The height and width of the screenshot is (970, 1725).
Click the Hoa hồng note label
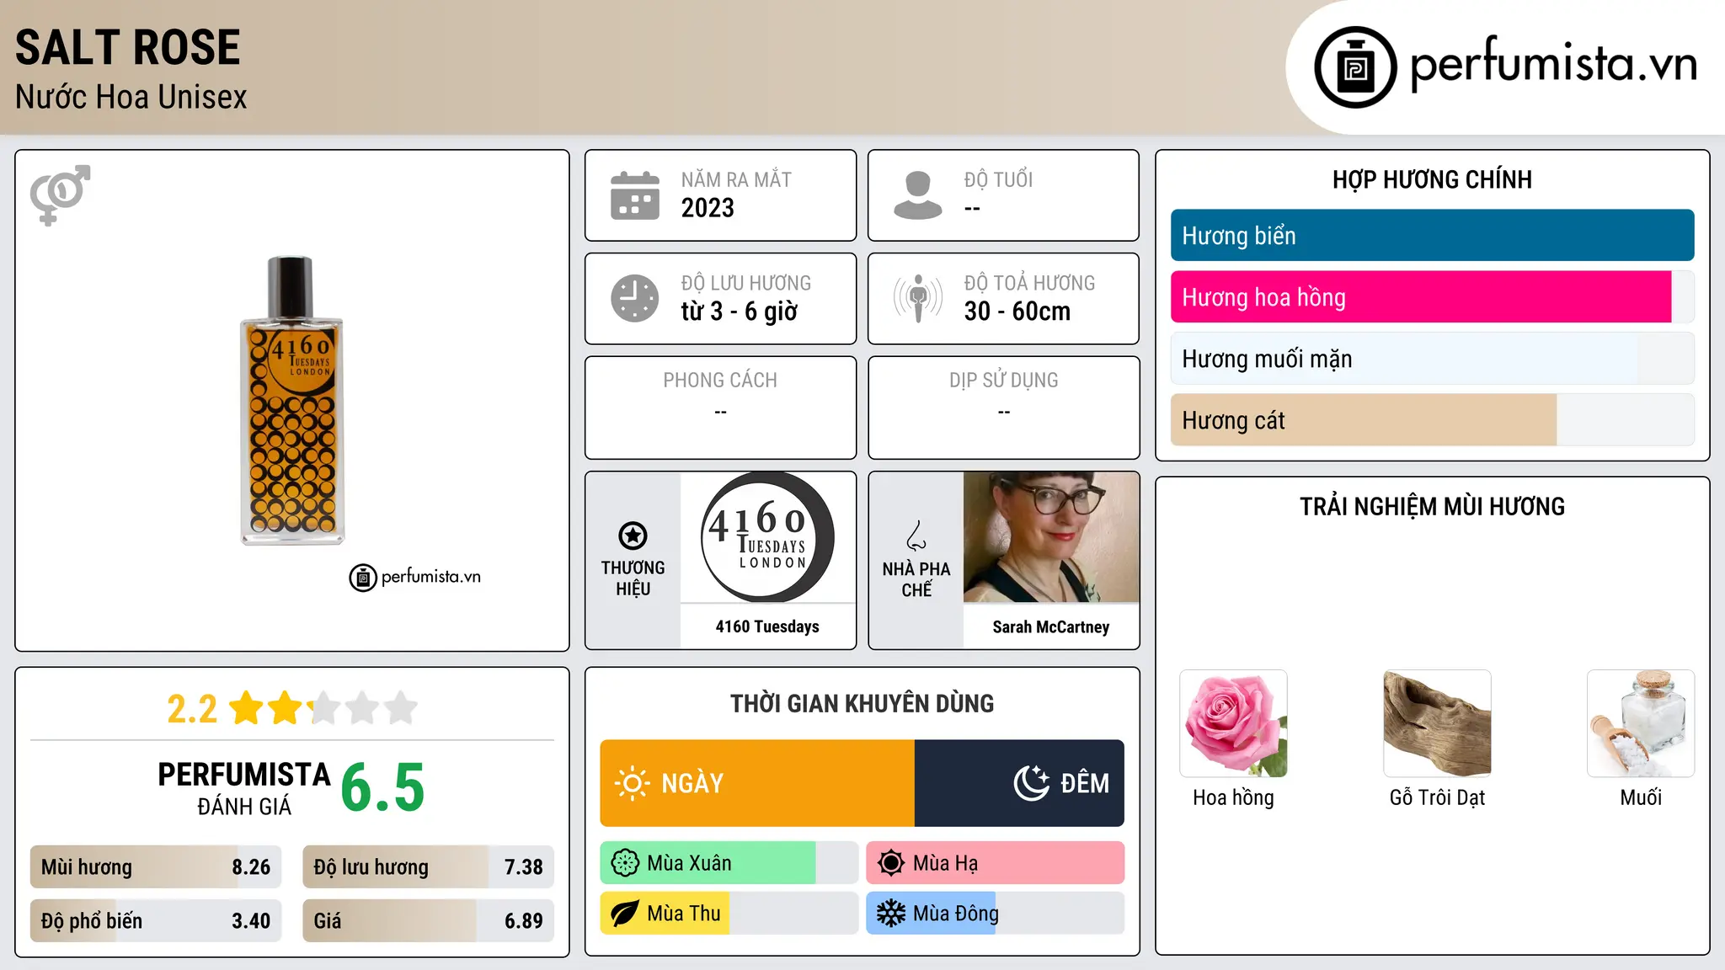tap(1233, 797)
